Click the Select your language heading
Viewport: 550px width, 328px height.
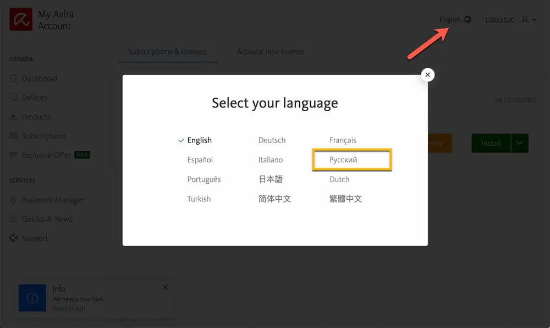coord(275,103)
